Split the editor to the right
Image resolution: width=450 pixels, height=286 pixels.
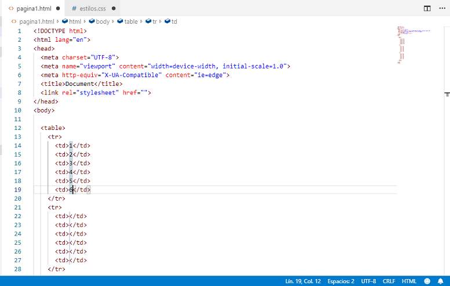tap(427, 8)
